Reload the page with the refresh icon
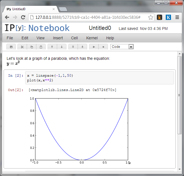The width and height of the screenshot is (184, 176). 23,17
